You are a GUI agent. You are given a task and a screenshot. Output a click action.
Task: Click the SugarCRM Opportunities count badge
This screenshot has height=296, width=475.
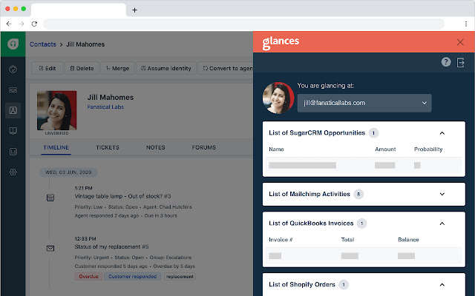click(x=373, y=133)
